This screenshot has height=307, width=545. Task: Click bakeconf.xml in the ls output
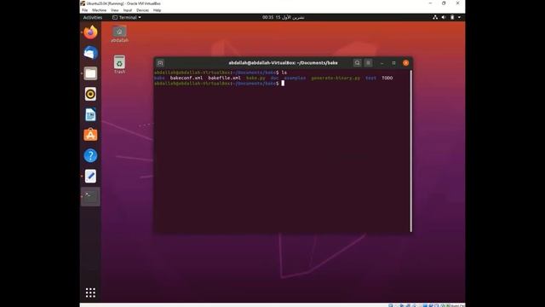pyautogui.click(x=186, y=78)
